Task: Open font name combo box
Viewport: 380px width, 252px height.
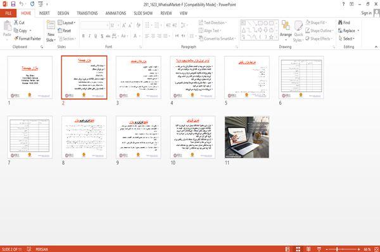Action: [94, 25]
